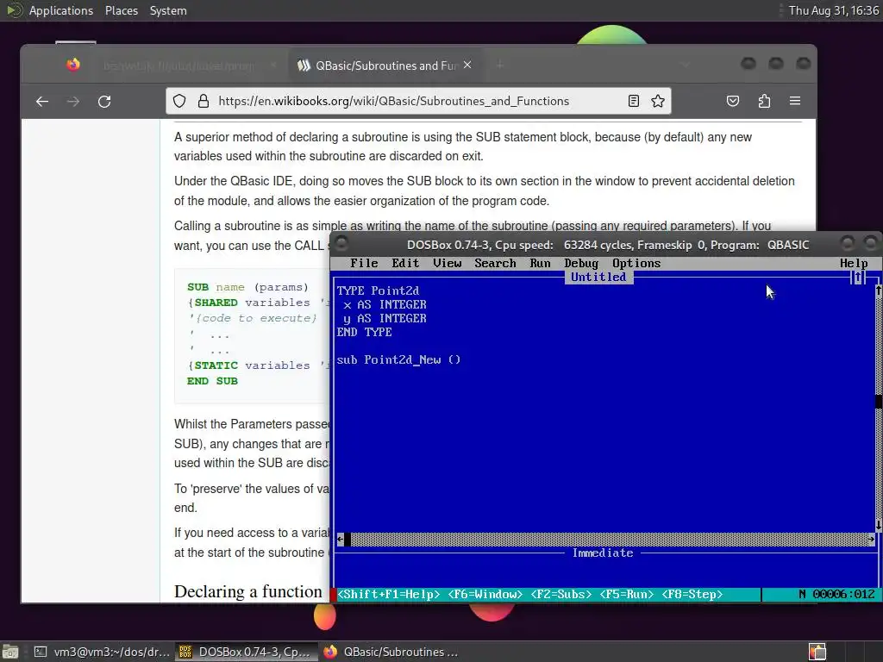Click the 'y AS INTEGER' code line
This screenshot has width=883, height=662.
point(385,319)
